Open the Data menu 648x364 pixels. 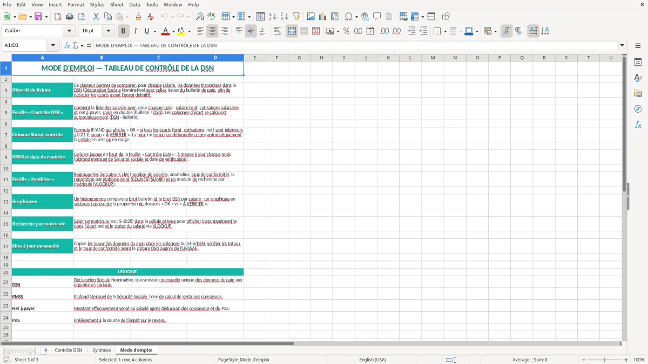point(134,4)
